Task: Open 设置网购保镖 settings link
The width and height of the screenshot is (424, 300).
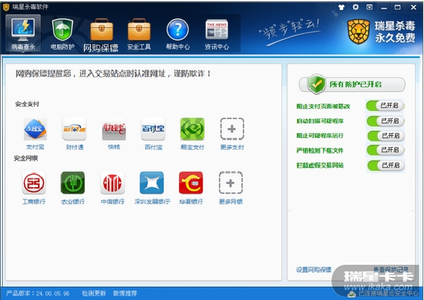Action: click(314, 270)
